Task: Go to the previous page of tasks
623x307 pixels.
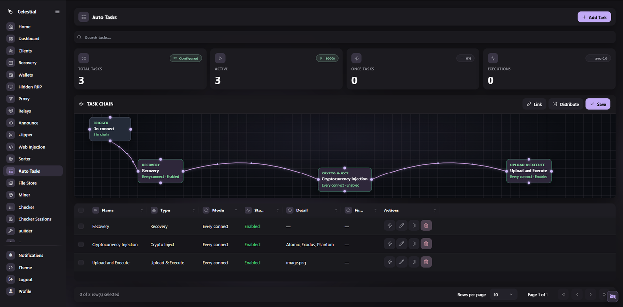Action: 577,295
